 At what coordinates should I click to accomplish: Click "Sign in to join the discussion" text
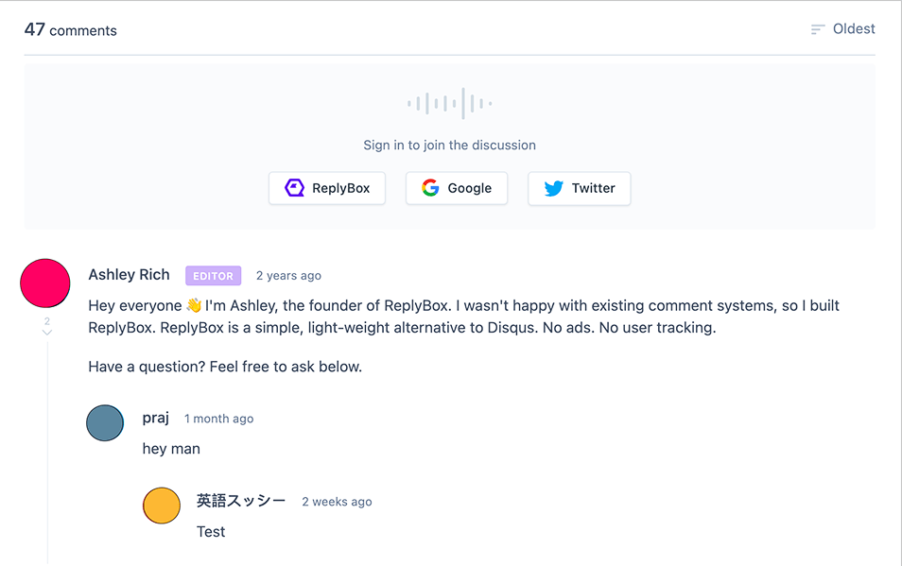[x=449, y=146]
